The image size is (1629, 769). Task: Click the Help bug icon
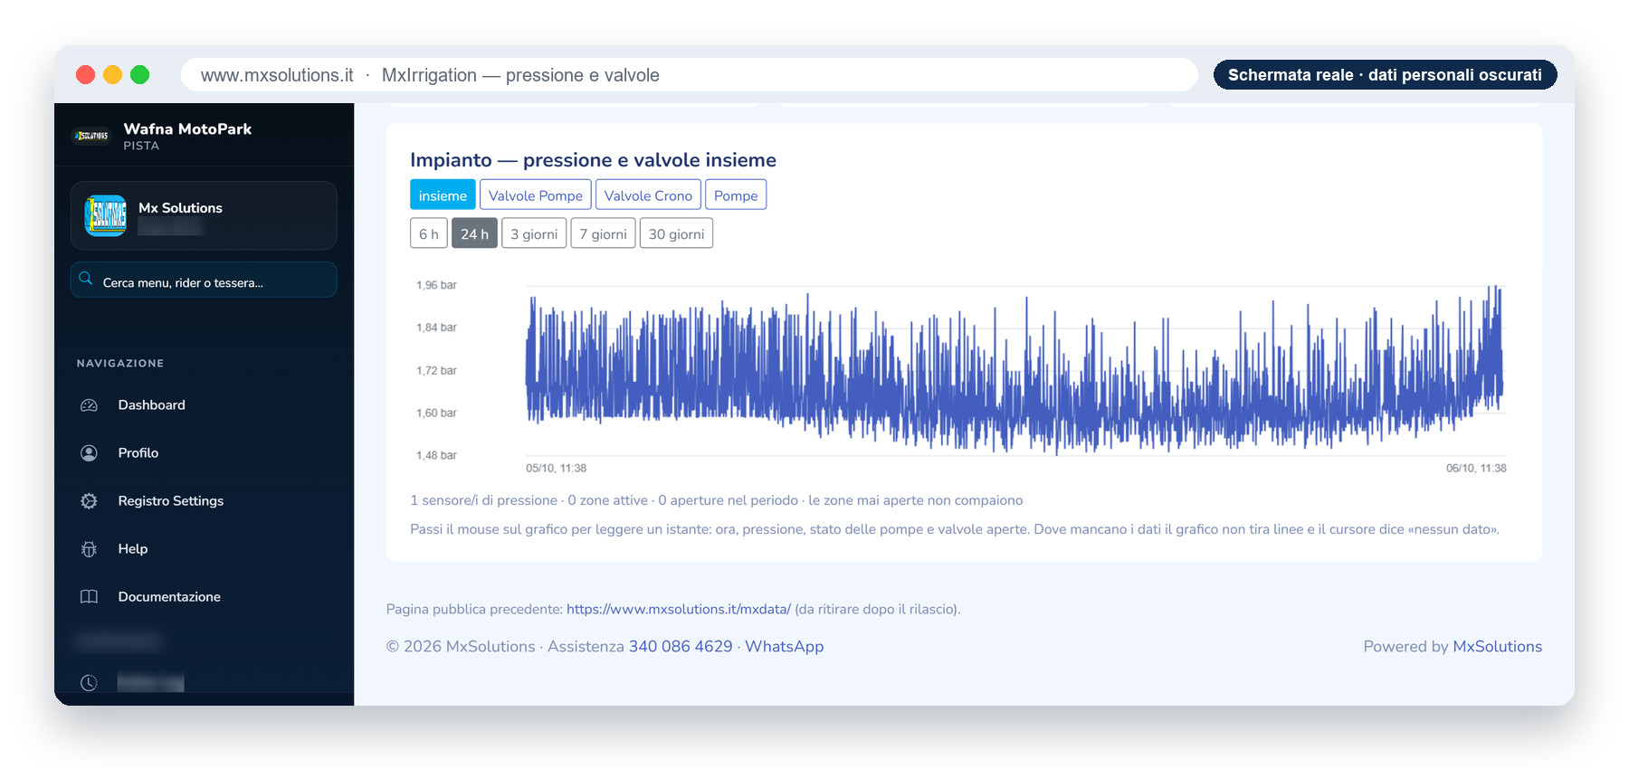89,549
